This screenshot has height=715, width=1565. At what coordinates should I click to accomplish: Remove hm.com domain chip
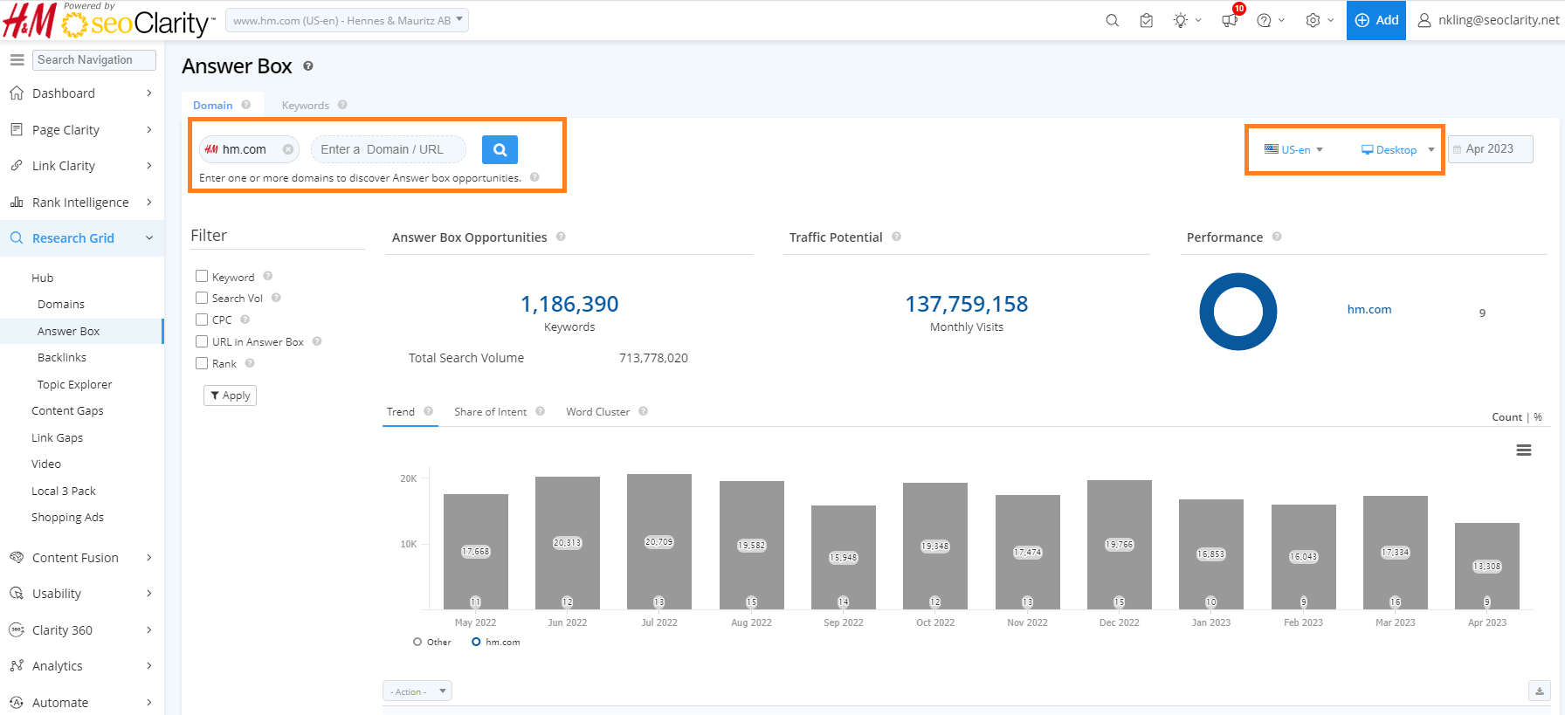pyautogui.click(x=288, y=149)
